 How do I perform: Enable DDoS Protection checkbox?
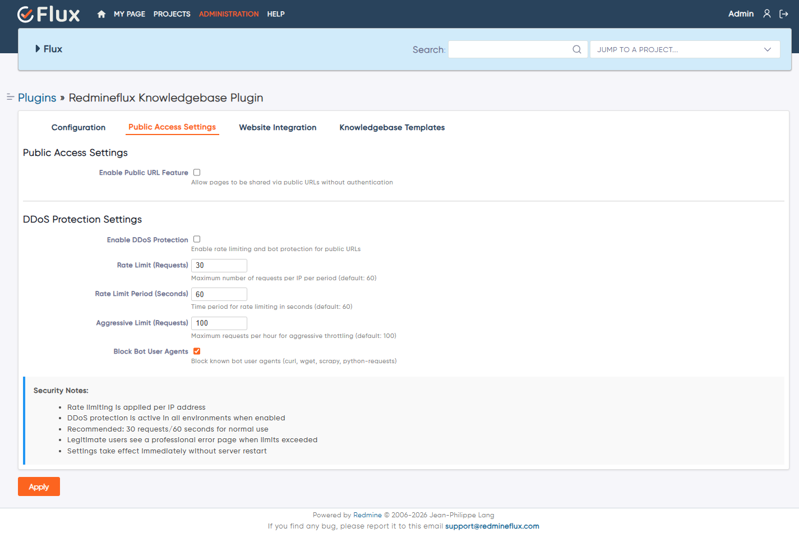pyautogui.click(x=197, y=239)
